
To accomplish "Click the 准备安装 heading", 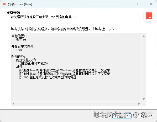I will (x=13, y=13).
